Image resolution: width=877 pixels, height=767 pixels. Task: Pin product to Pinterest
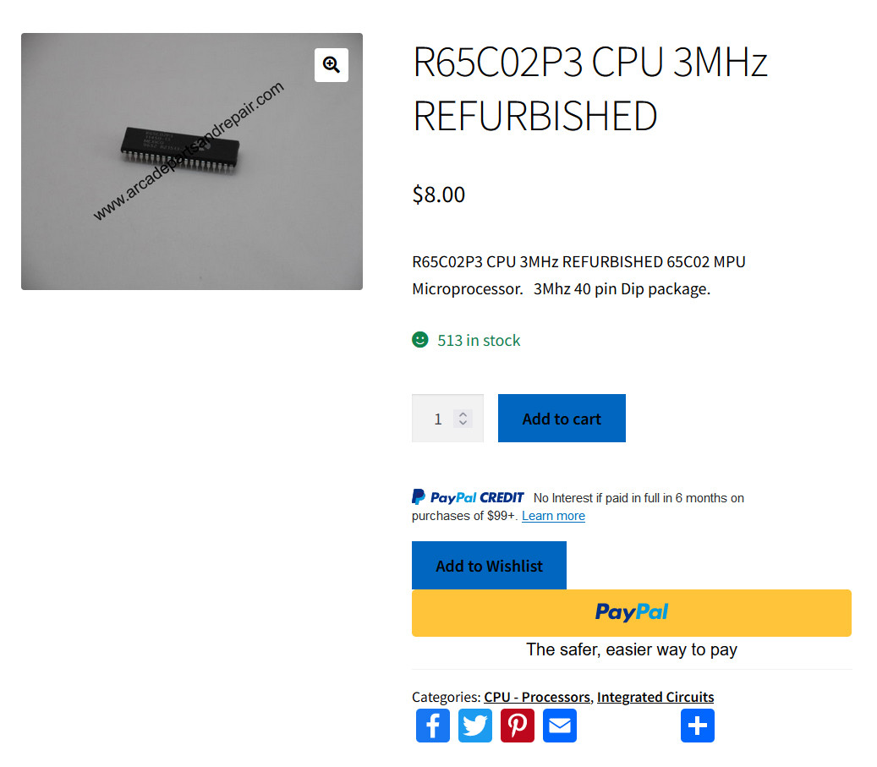[x=518, y=726]
